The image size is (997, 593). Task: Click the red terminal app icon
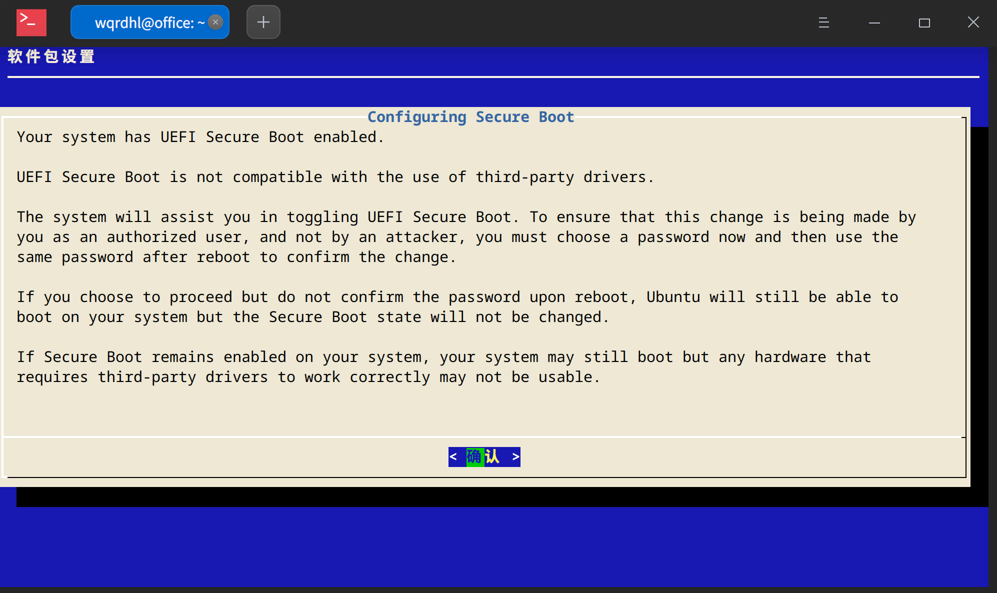31,22
